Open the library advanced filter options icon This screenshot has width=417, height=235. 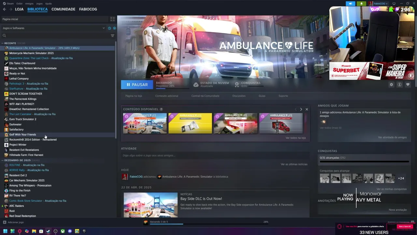click(112, 36)
